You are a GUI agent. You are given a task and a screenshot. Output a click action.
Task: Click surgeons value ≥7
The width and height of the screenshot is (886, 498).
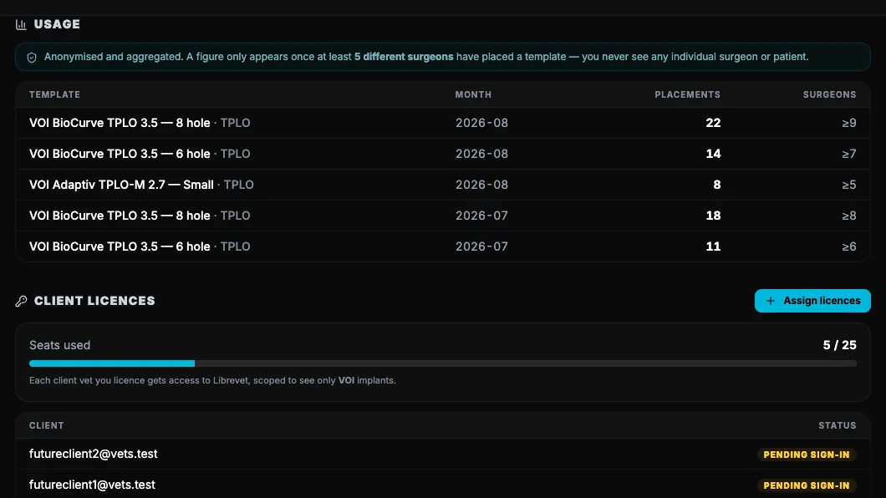tap(848, 154)
